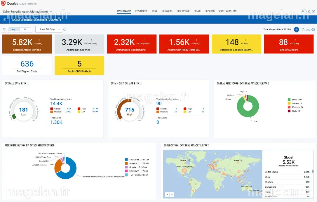317x202 pixels.
Task: Select the China 1.17K location row
Action: pyautogui.click(x=287, y=177)
